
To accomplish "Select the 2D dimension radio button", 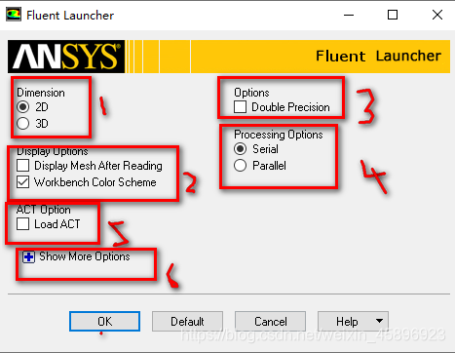I will pyautogui.click(x=23, y=107).
